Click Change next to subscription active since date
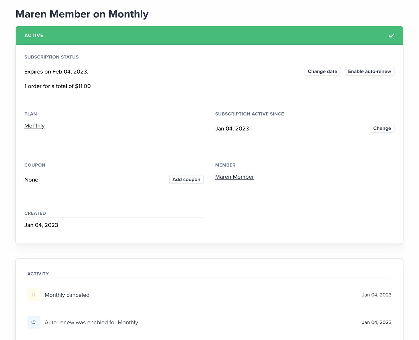 (382, 128)
